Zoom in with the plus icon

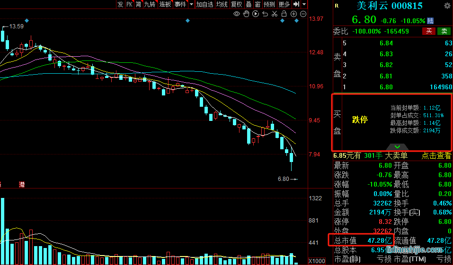click(x=294, y=14)
